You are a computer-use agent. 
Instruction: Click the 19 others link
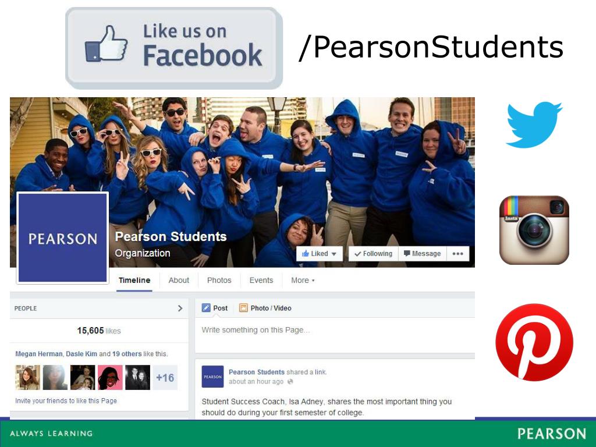pos(127,354)
